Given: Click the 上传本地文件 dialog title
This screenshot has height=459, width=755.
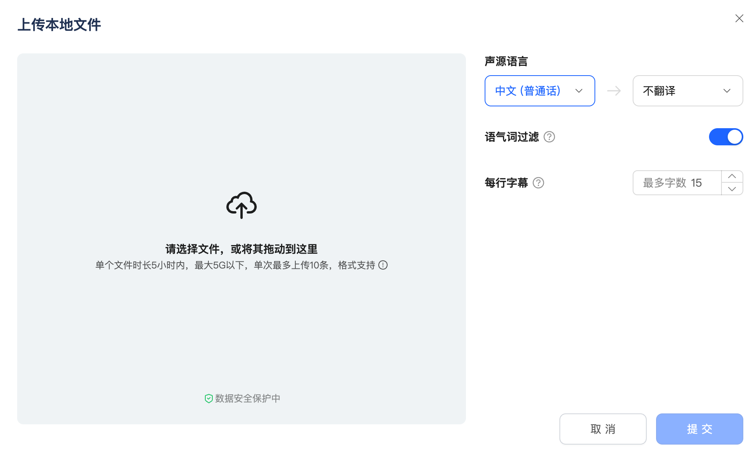Looking at the screenshot, I should [x=59, y=25].
